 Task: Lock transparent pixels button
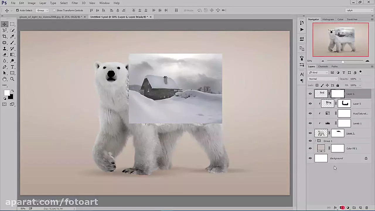(317, 85)
